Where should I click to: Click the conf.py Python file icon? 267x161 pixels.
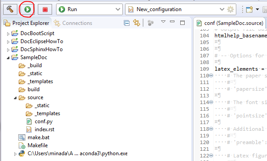pyautogui.click(x=29, y=121)
